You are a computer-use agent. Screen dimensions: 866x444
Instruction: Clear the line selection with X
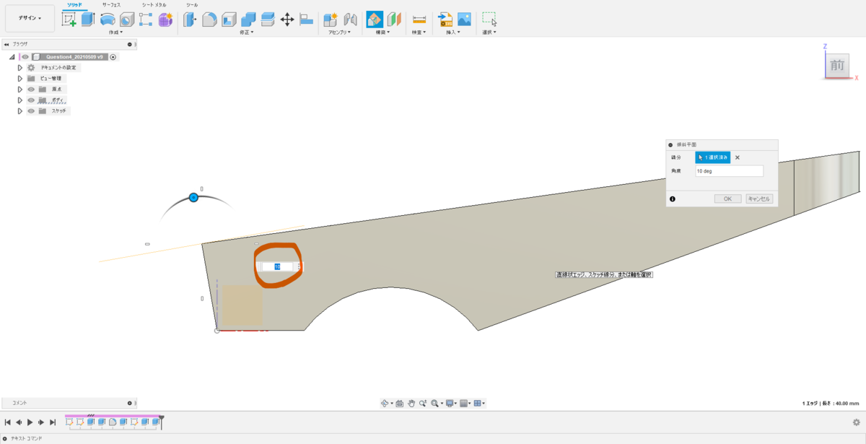click(x=738, y=157)
